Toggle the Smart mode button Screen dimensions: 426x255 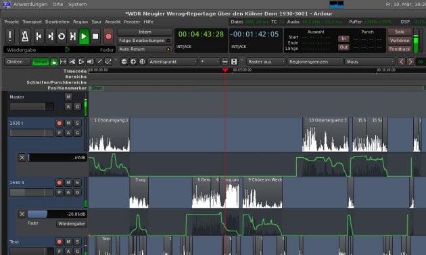click(41, 62)
